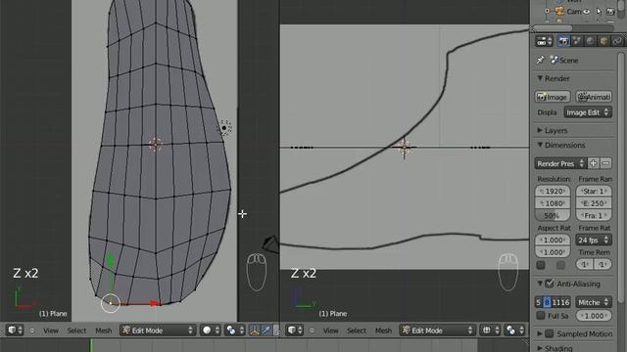Click Start frame field
Viewport: 627px width, 352px height.
click(594, 192)
